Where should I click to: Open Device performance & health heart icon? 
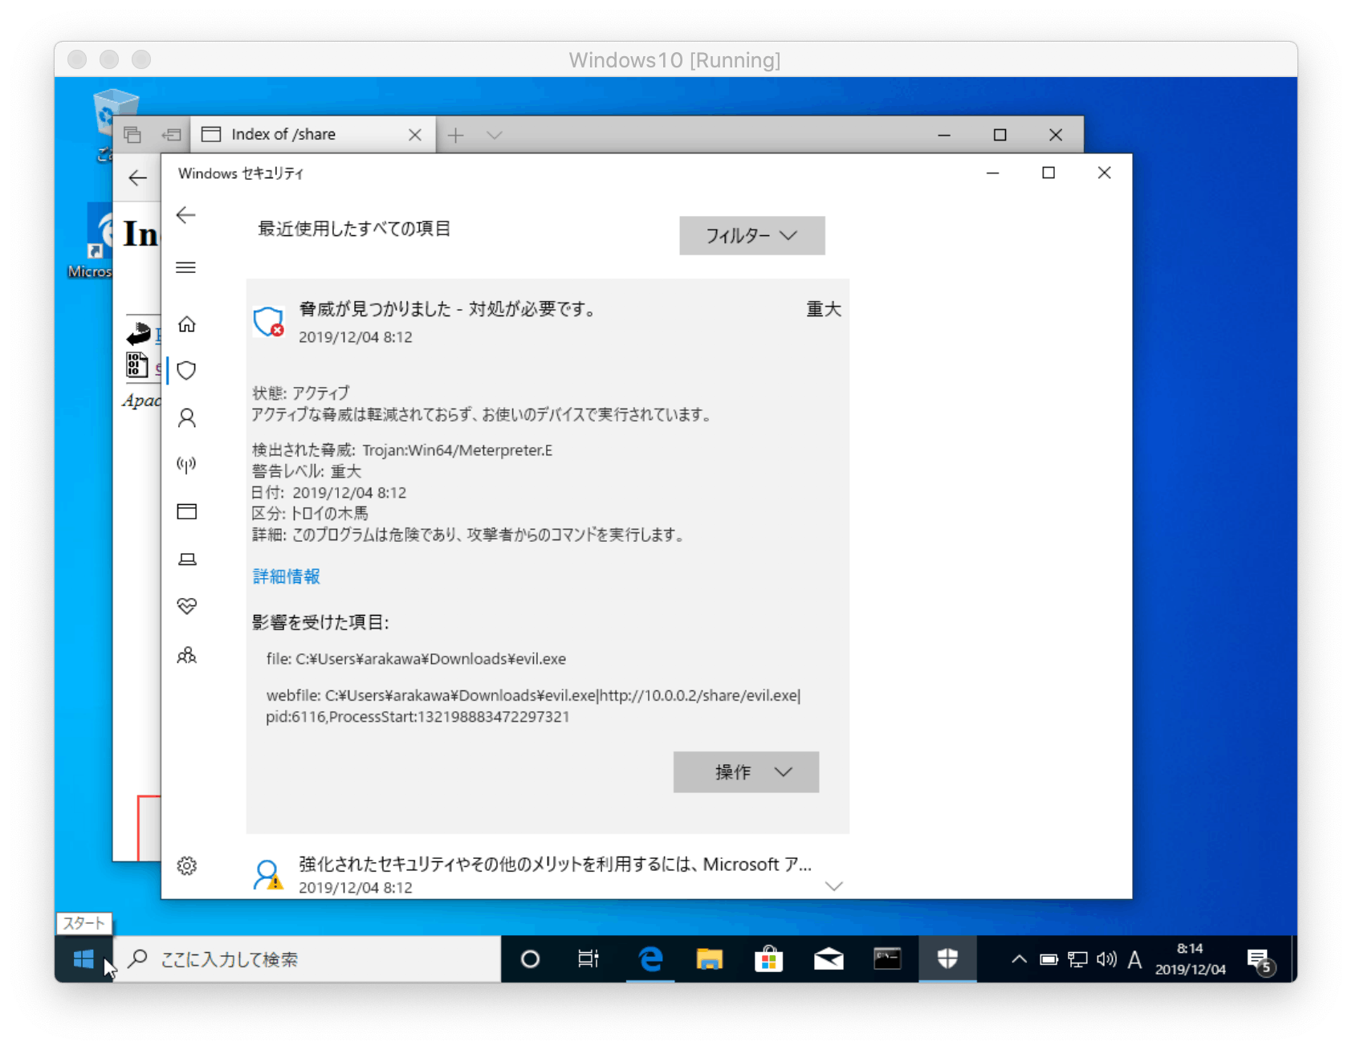(187, 606)
